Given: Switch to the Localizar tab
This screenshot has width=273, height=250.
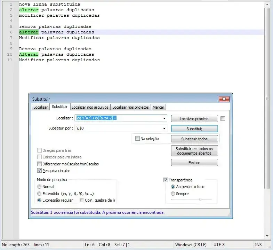Looking at the screenshot, I should click(40, 107).
